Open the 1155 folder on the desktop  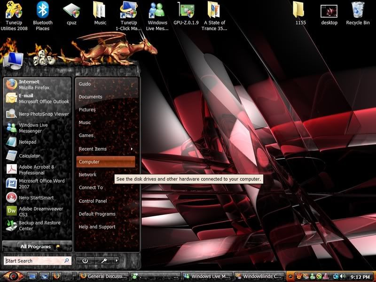(300, 14)
